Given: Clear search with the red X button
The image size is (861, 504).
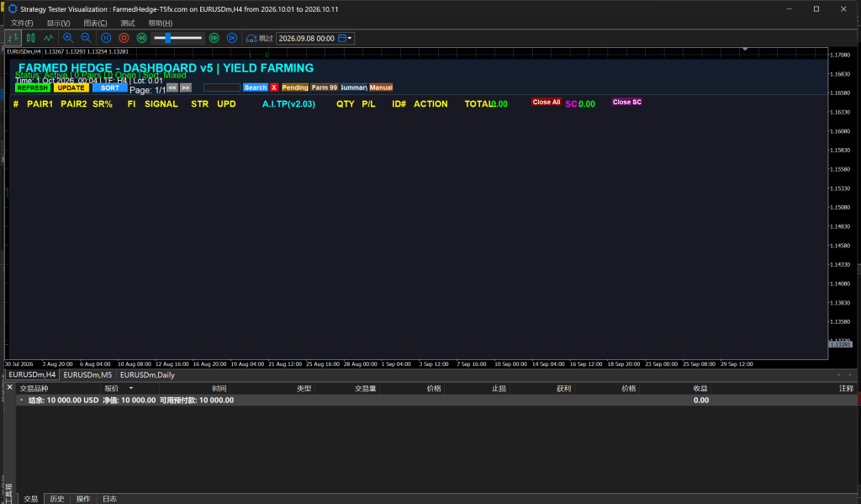Looking at the screenshot, I should coord(274,88).
